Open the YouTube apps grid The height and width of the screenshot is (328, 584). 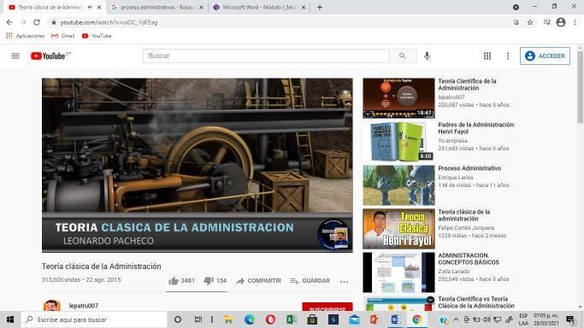tap(487, 56)
